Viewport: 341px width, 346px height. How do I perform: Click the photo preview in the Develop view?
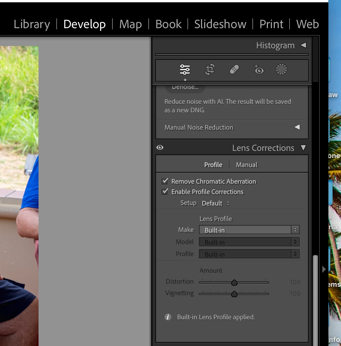pyautogui.click(x=19, y=196)
